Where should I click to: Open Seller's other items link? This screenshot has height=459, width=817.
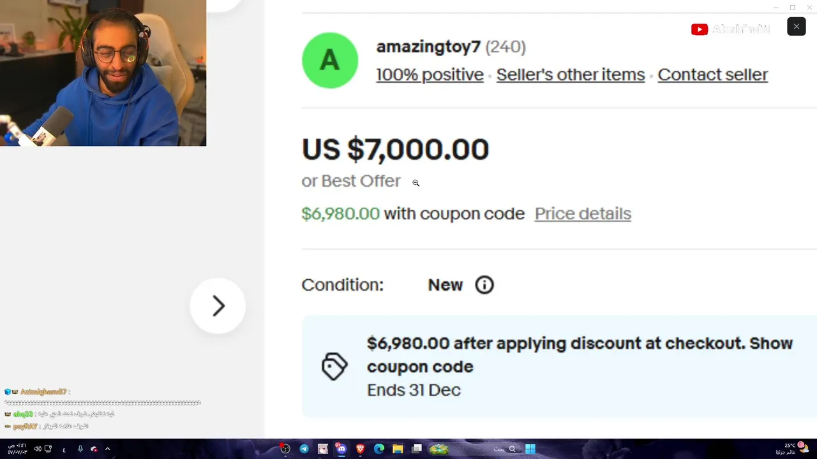point(570,75)
